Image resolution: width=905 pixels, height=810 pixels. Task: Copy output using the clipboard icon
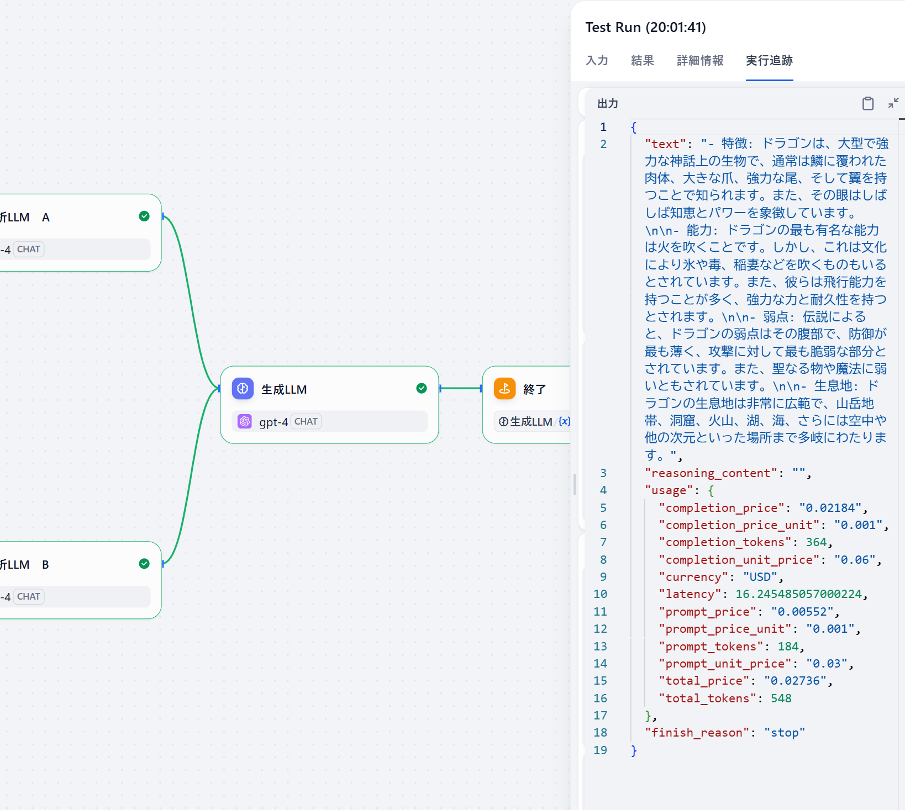[x=867, y=103]
